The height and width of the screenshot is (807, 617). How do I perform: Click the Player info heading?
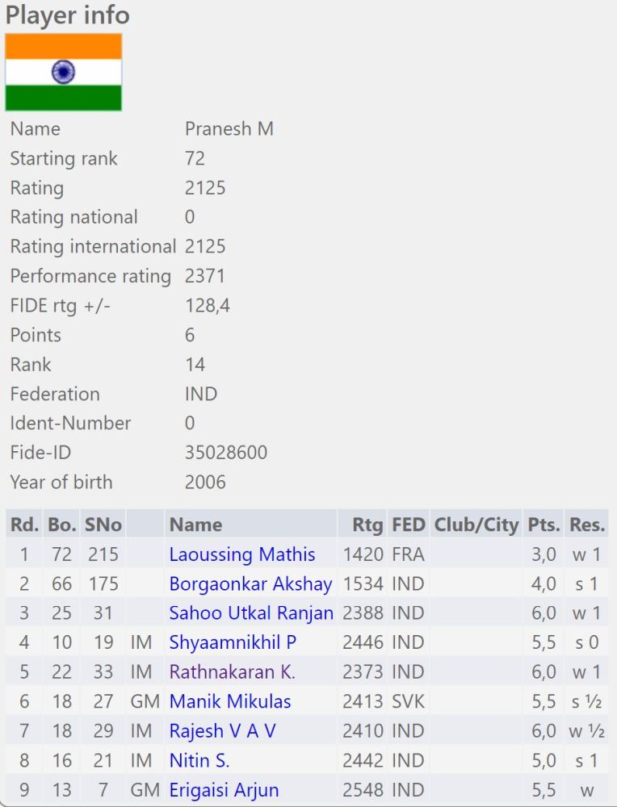point(68,15)
